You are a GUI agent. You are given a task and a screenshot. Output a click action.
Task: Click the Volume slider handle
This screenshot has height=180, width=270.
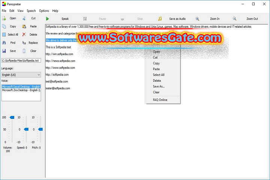tap(12, 117)
